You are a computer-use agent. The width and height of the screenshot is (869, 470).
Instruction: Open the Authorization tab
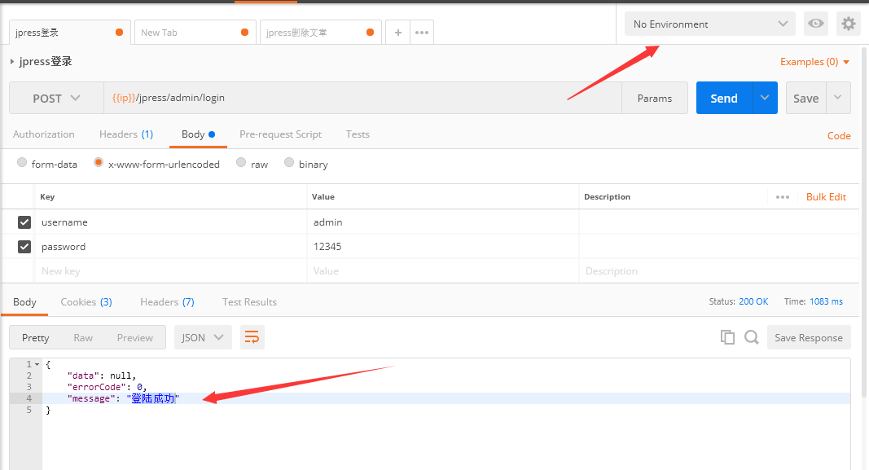point(44,134)
